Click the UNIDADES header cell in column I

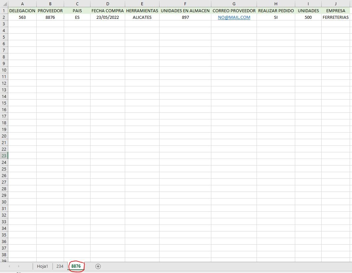[x=308, y=11]
